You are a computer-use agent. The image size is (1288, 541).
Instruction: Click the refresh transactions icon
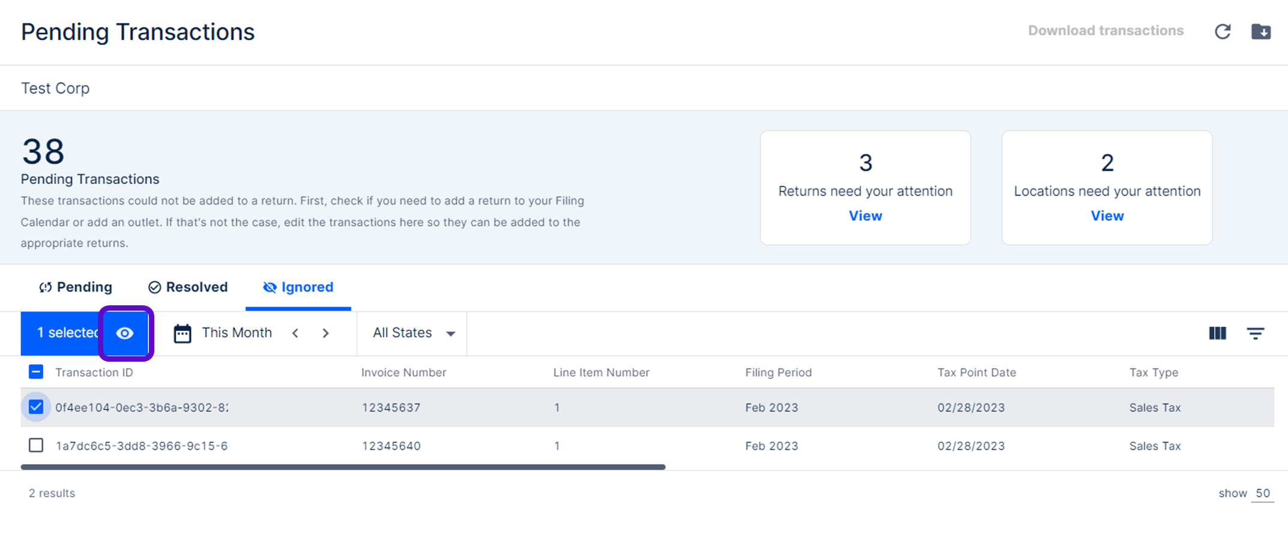[1223, 31]
